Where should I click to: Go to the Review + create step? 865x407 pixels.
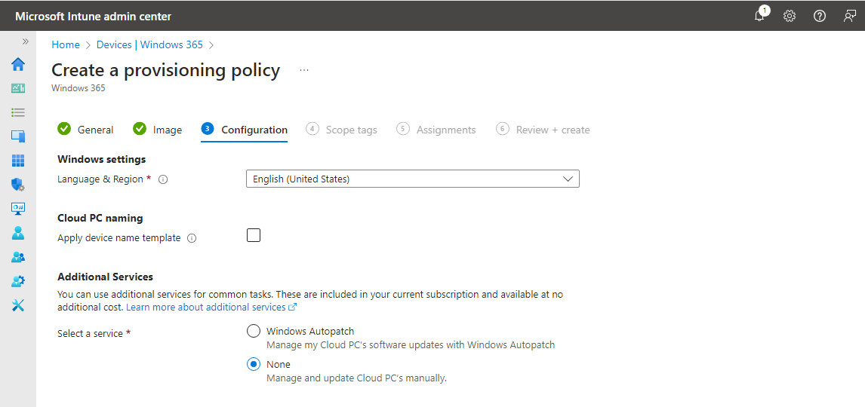point(543,130)
